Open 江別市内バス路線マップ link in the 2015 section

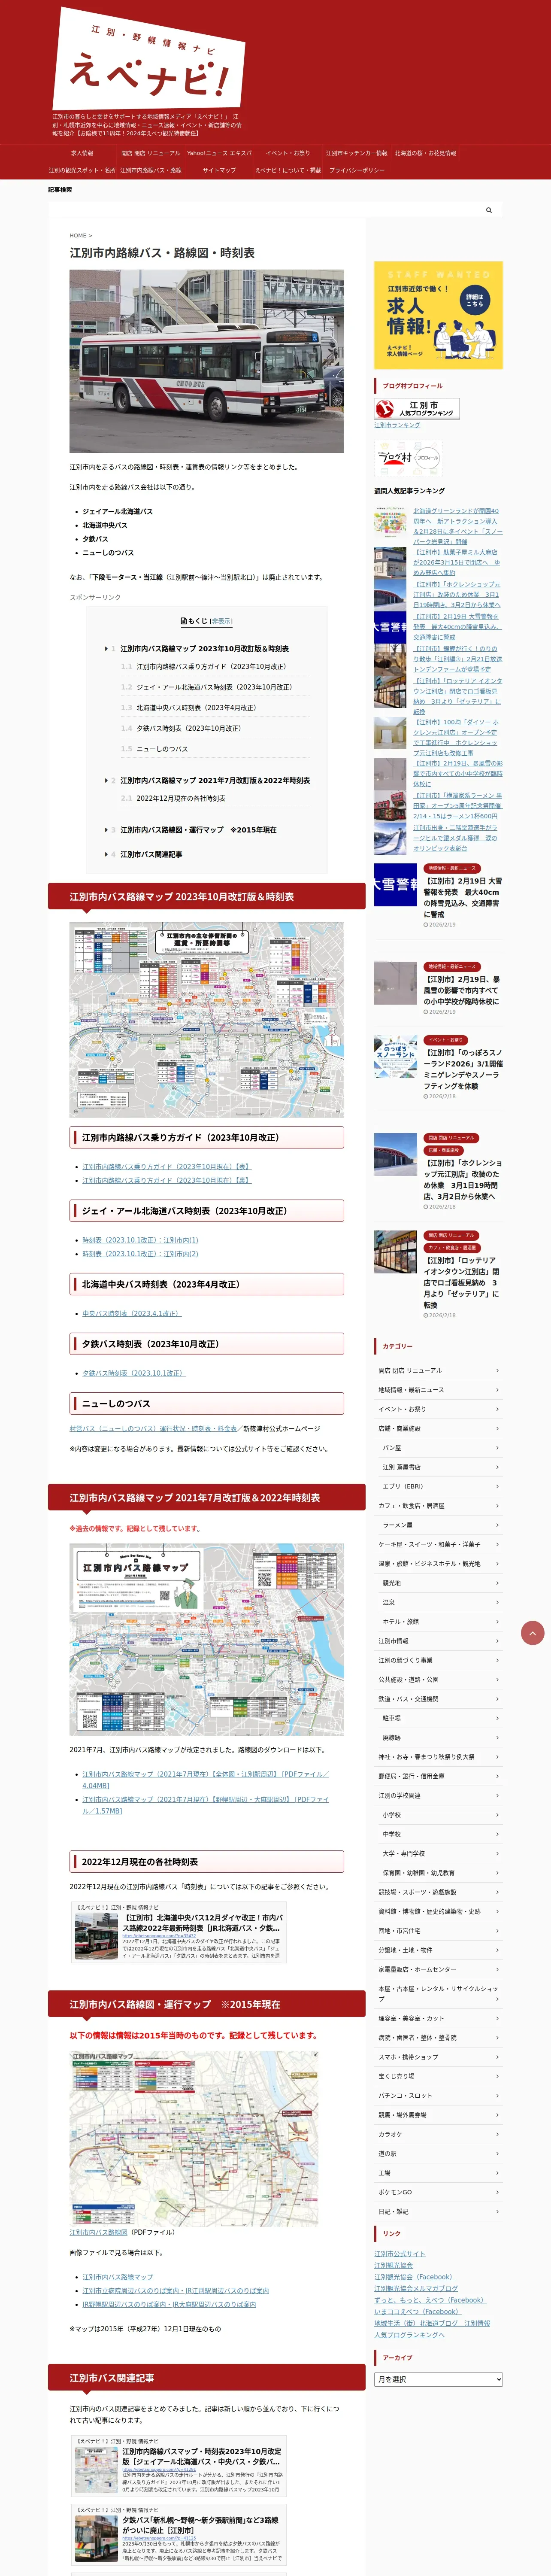[x=118, y=2277]
